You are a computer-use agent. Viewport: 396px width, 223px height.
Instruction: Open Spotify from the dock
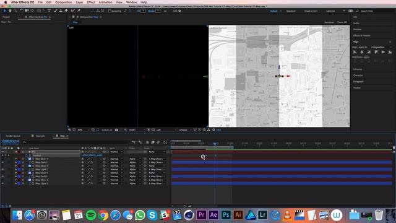[91, 215]
